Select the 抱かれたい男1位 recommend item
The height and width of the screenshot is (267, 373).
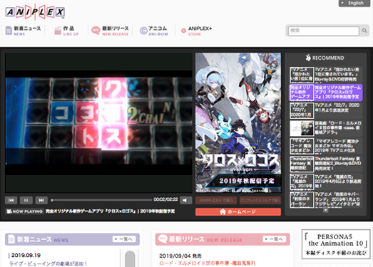[326, 75]
